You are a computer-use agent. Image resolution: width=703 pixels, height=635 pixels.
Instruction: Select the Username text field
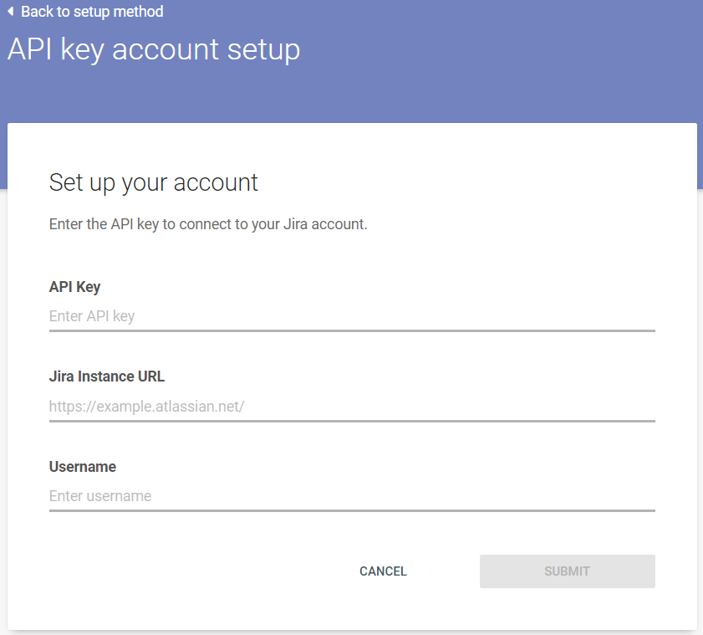click(351, 496)
